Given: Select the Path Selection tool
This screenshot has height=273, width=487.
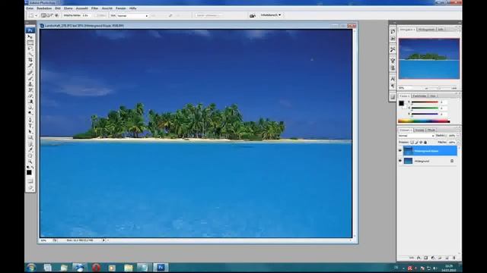Looking at the screenshot, I should click(30, 131).
